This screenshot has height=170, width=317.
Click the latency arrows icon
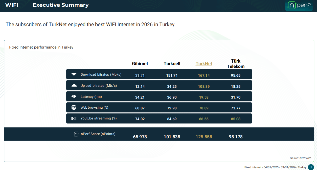click(74, 96)
